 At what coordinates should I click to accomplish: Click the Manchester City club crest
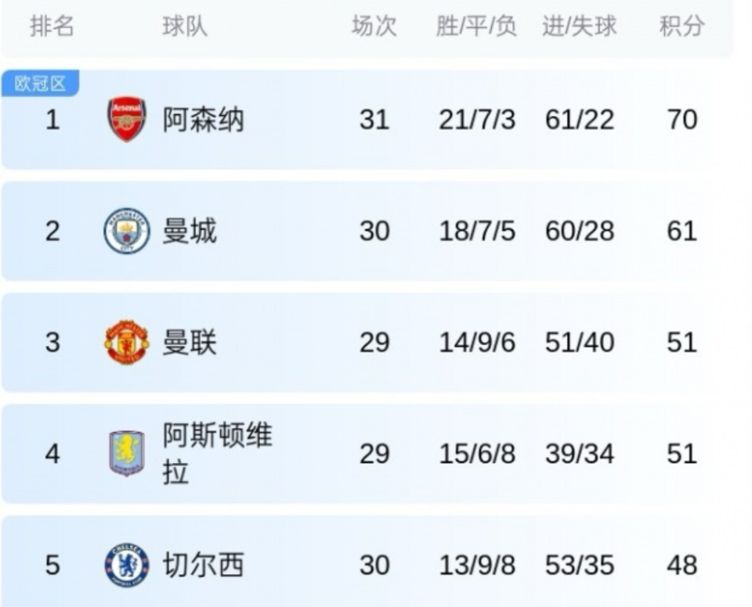point(126,231)
